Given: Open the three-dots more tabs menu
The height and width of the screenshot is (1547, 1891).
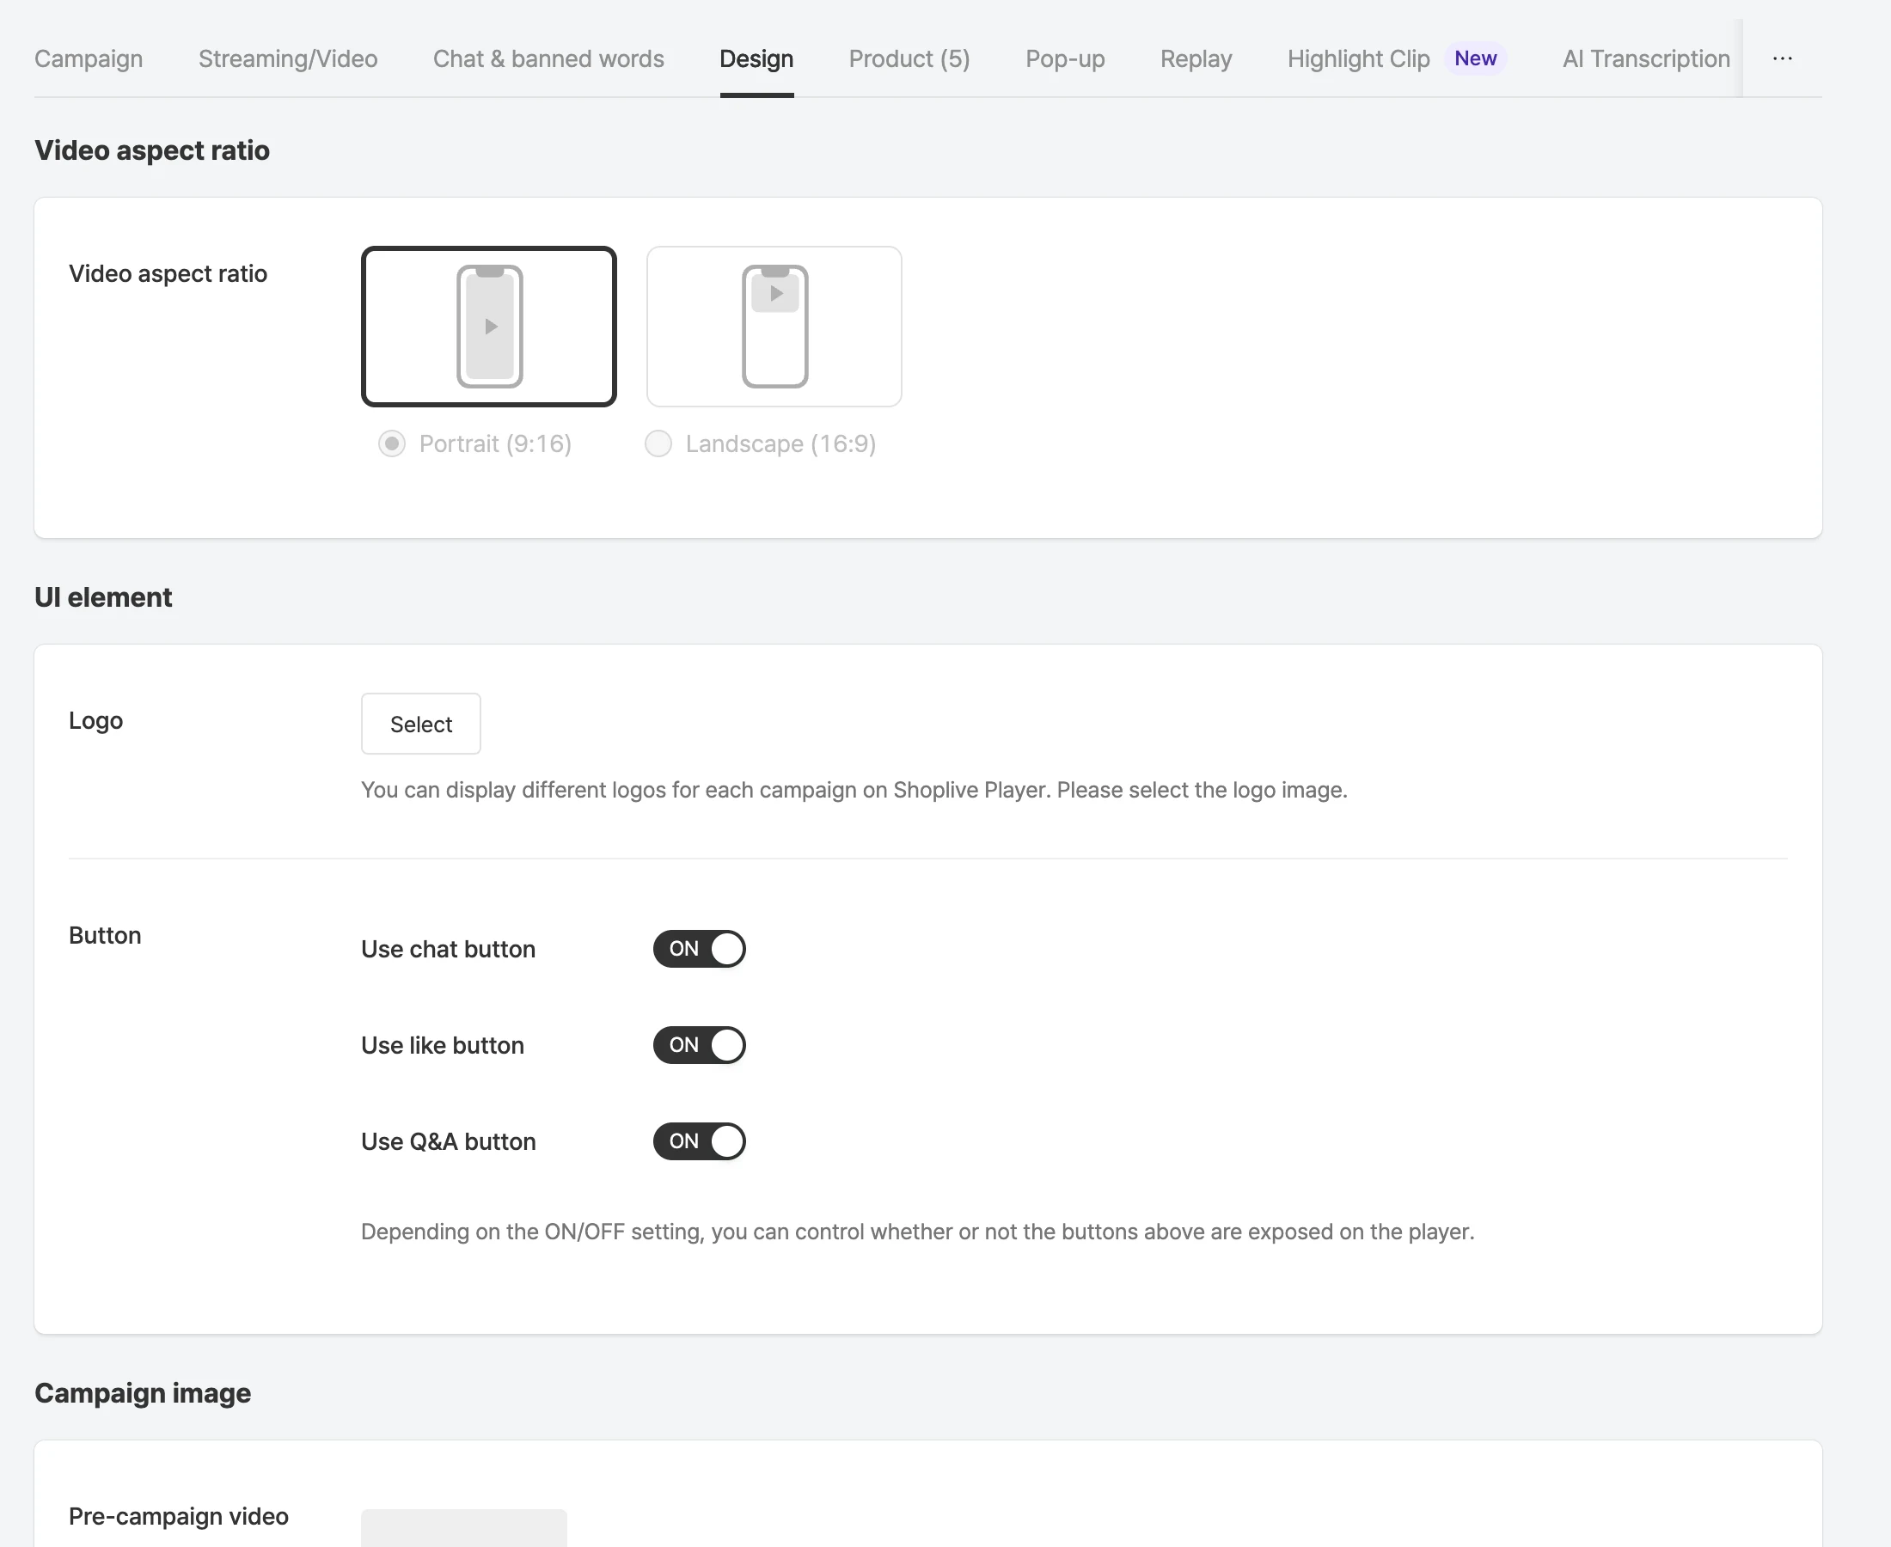Looking at the screenshot, I should [x=1783, y=58].
